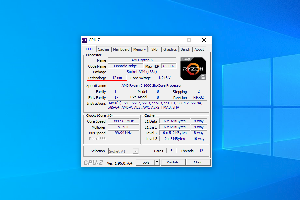The width and height of the screenshot is (300, 200).
Task: Click the CPU-Z title bar app icon
Action: click(84, 40)
